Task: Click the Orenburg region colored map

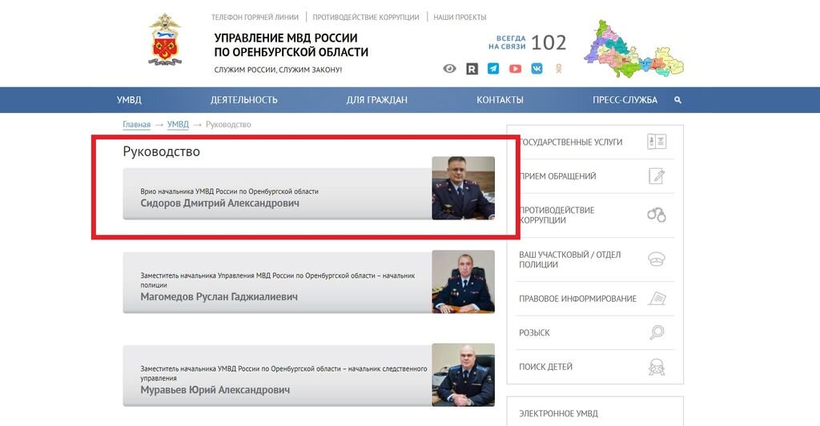Action: coord(633,49)
